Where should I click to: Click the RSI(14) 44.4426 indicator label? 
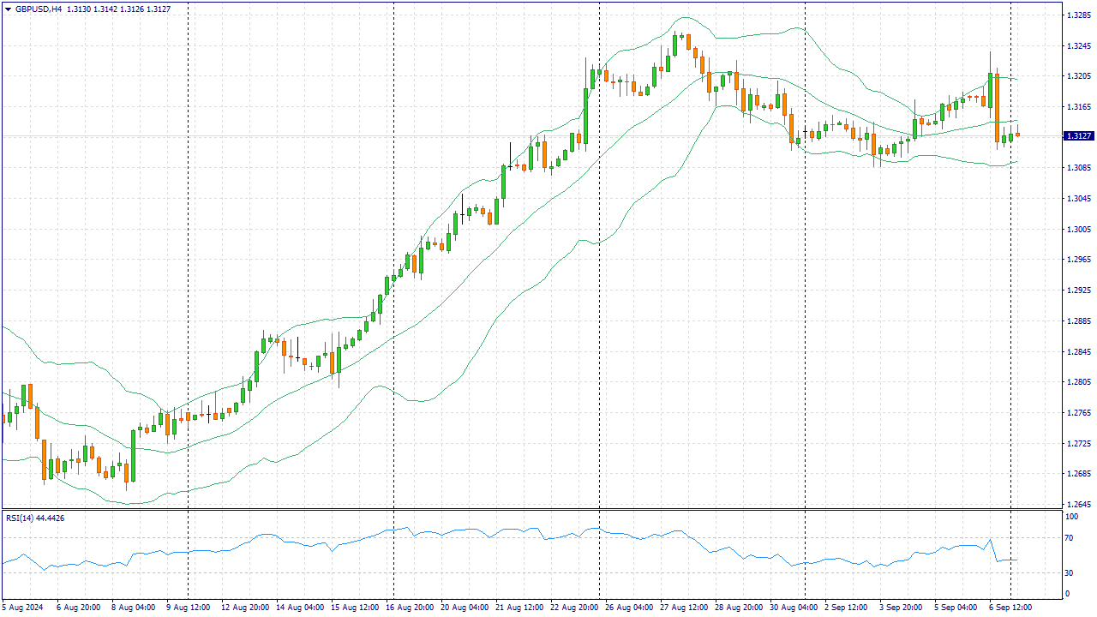click(35, 518)
